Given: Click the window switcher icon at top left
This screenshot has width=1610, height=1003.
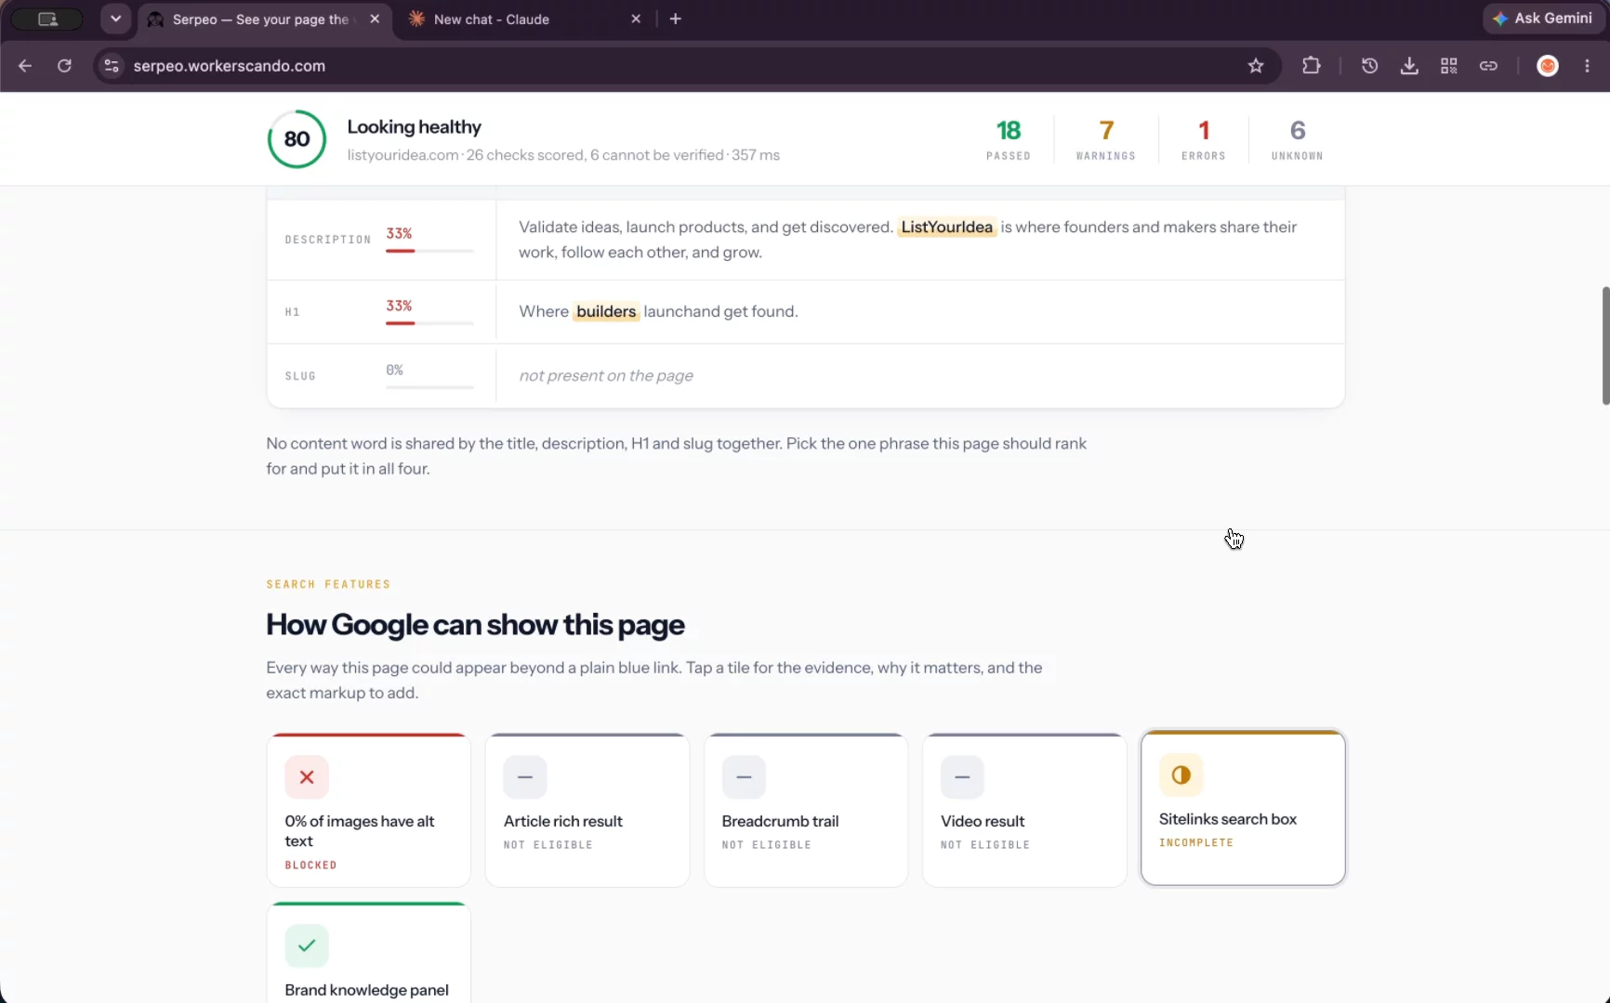Looking at the screenshot, I should click(47, 19).
